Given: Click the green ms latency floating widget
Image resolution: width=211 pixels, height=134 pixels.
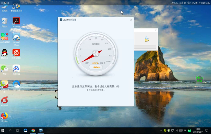Looking at the screenshot, I should tap(200, 79).
